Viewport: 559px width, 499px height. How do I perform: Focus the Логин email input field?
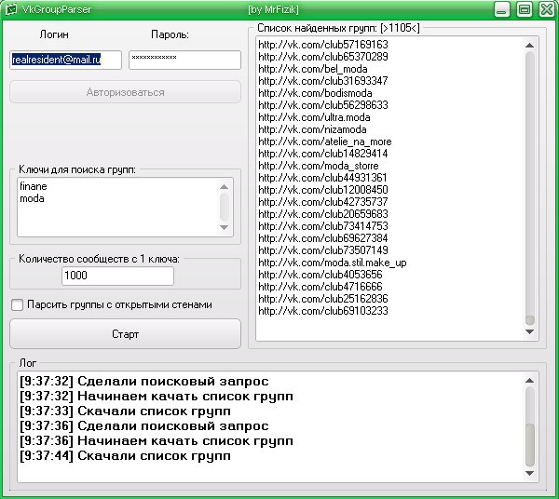point(66,60)
